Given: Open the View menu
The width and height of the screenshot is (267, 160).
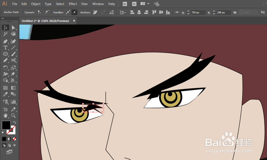Looking at the screenshot, I should coord(84,4).
